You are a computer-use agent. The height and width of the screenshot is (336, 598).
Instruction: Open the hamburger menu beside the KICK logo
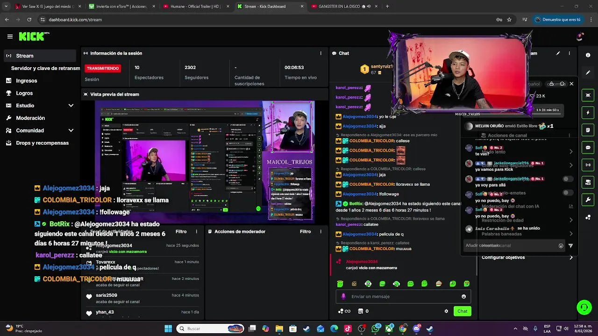coord(10,36)
